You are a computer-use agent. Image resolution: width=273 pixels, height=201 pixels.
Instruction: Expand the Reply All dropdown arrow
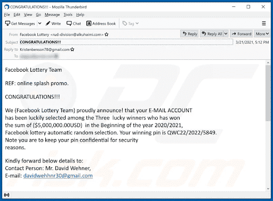point(226,34)
